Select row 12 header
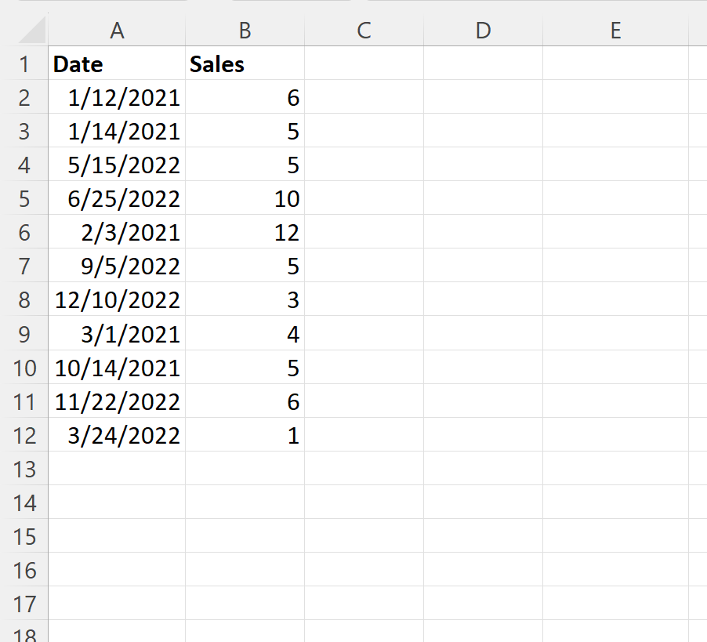Image resolution: width=707 pixels, height=642 pixels. pos(26,435)
